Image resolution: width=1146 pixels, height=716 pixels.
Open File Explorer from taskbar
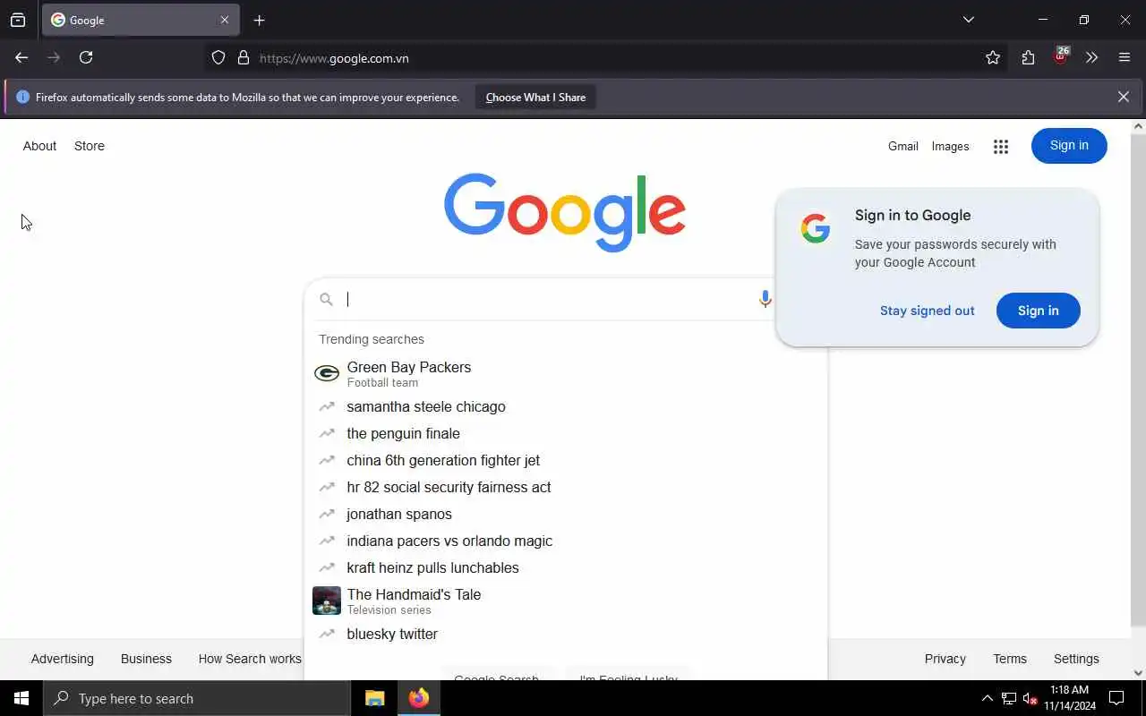(x=375, y=698)
